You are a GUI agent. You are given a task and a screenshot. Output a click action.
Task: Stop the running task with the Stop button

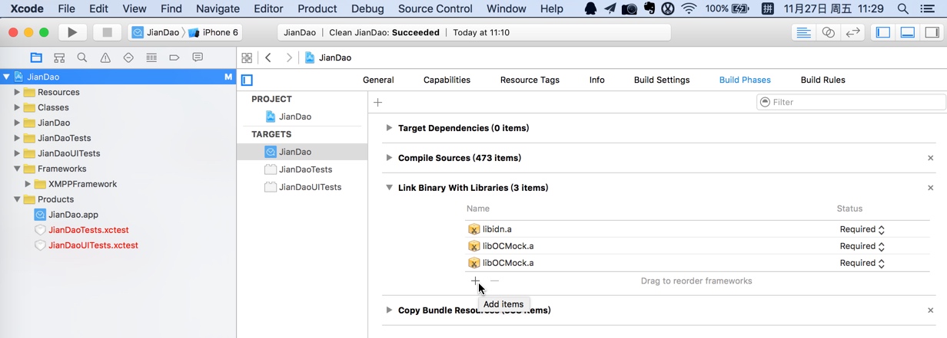(108, 32)
